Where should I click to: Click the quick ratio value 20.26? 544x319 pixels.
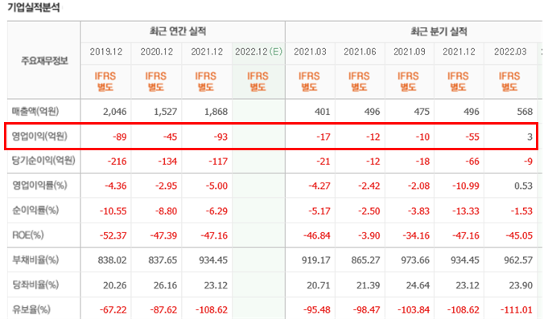(x=115, y=285)
